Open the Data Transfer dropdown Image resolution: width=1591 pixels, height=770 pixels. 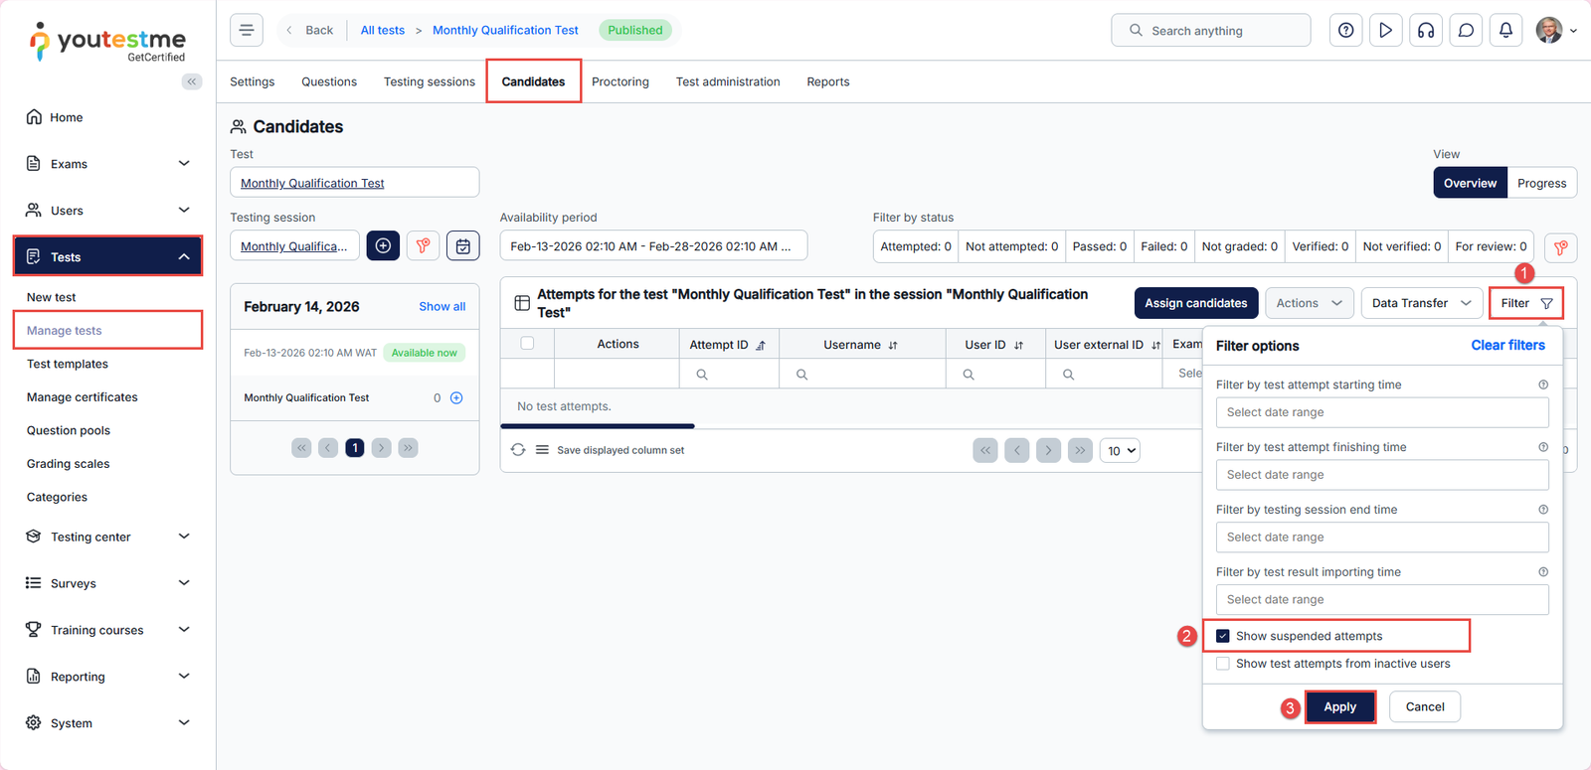(1421, 303)
